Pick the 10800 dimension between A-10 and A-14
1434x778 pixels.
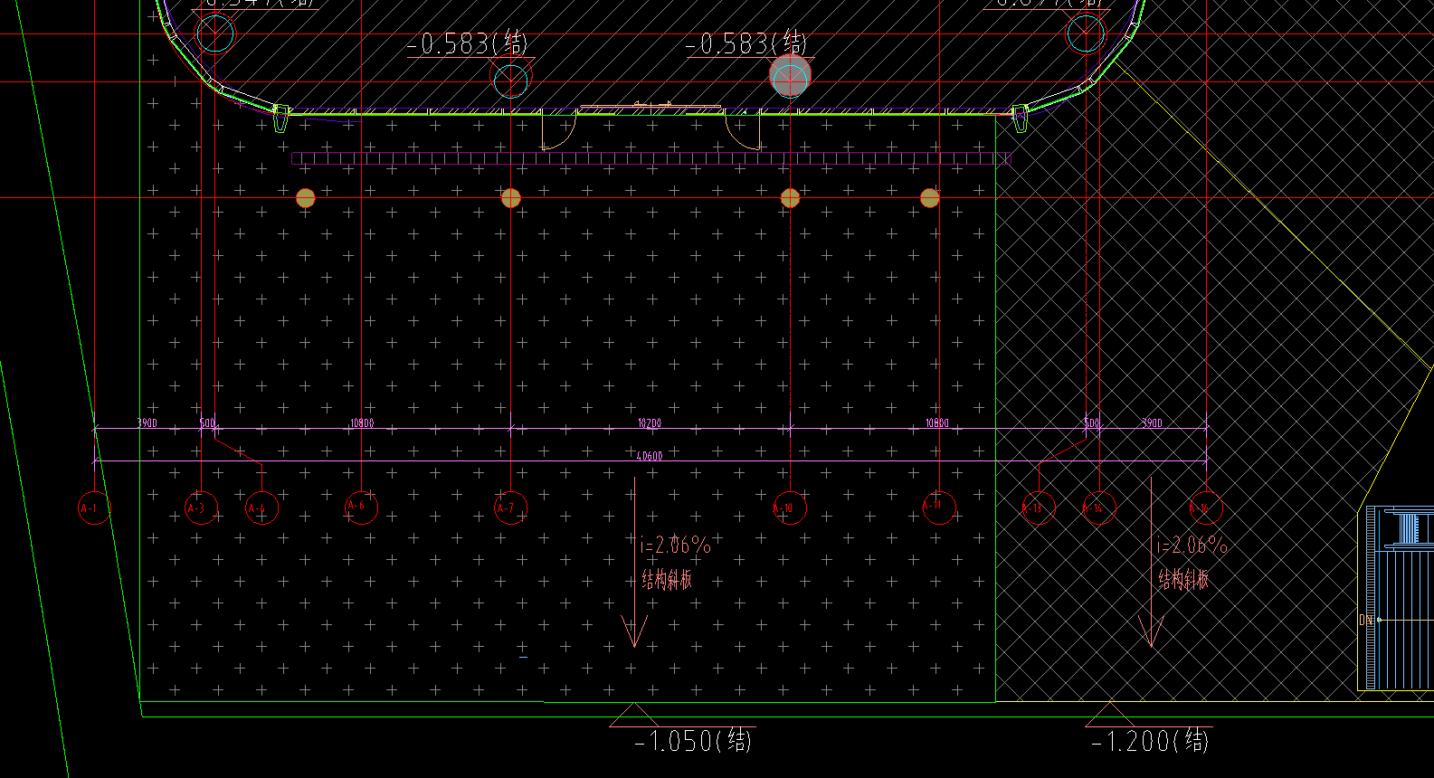pyautogui.click(x=936, y=422)
